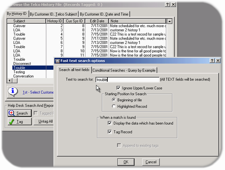Click the Untag All button
The height and width of the screenshot is (170, 225).
44,121
